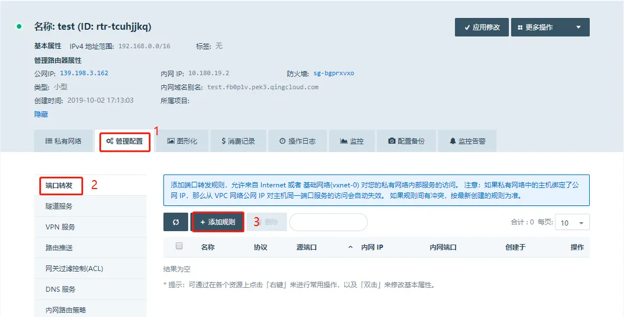Open the public IP 139.198.3.162 link
This screenshot has width=624, height=317.
84,73
